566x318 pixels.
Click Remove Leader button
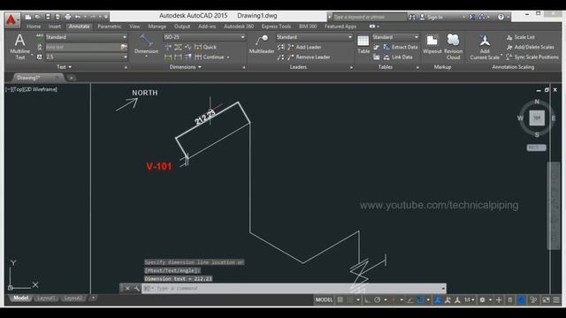(309, 57)
